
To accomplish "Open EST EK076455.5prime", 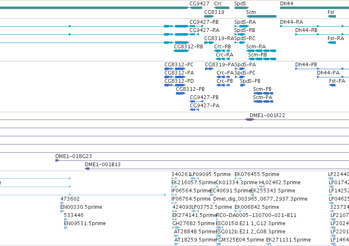I will 257,174.
